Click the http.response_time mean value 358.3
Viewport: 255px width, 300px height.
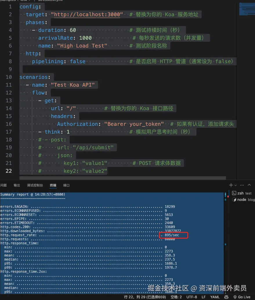pos(170,255)
